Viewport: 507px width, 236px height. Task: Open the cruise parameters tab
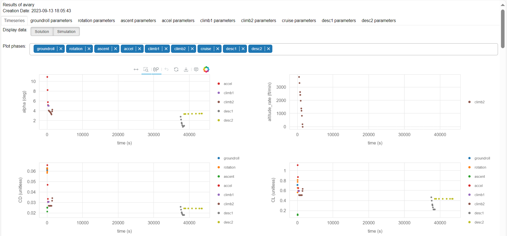[x=299, y=20]
